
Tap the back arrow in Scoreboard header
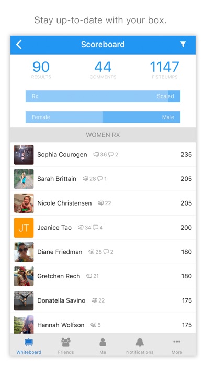click(19, 44)
